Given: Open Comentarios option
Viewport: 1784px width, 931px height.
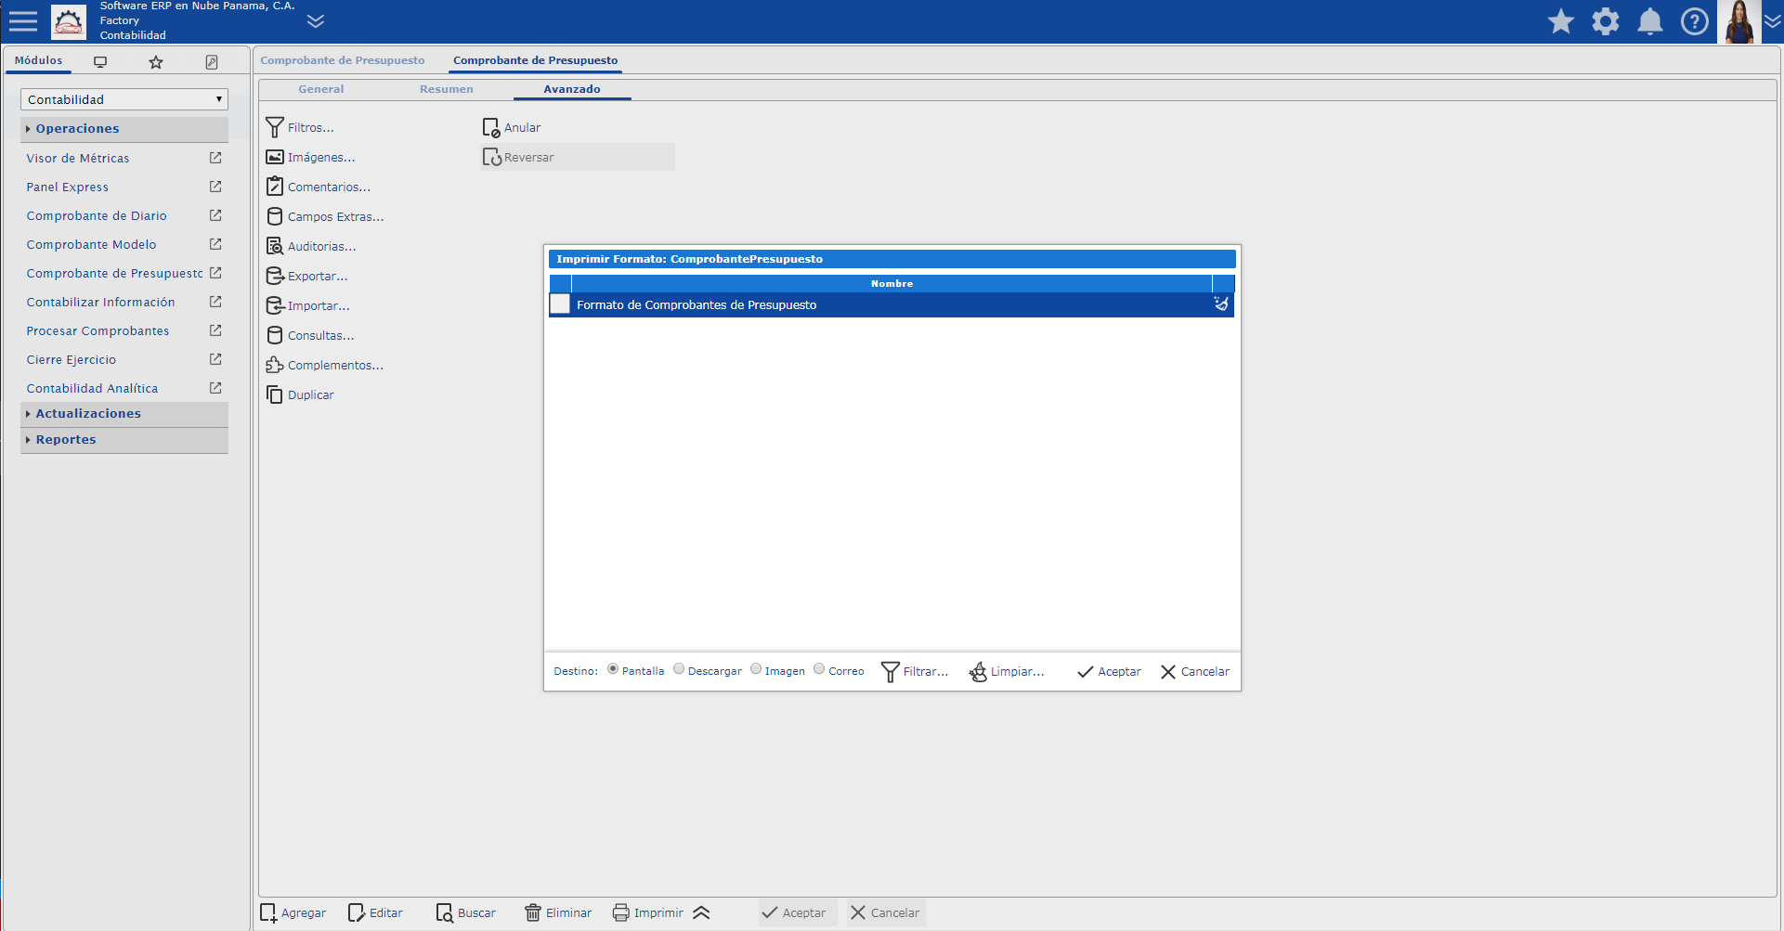Looking at the screenshot, I should coord(318,187).
